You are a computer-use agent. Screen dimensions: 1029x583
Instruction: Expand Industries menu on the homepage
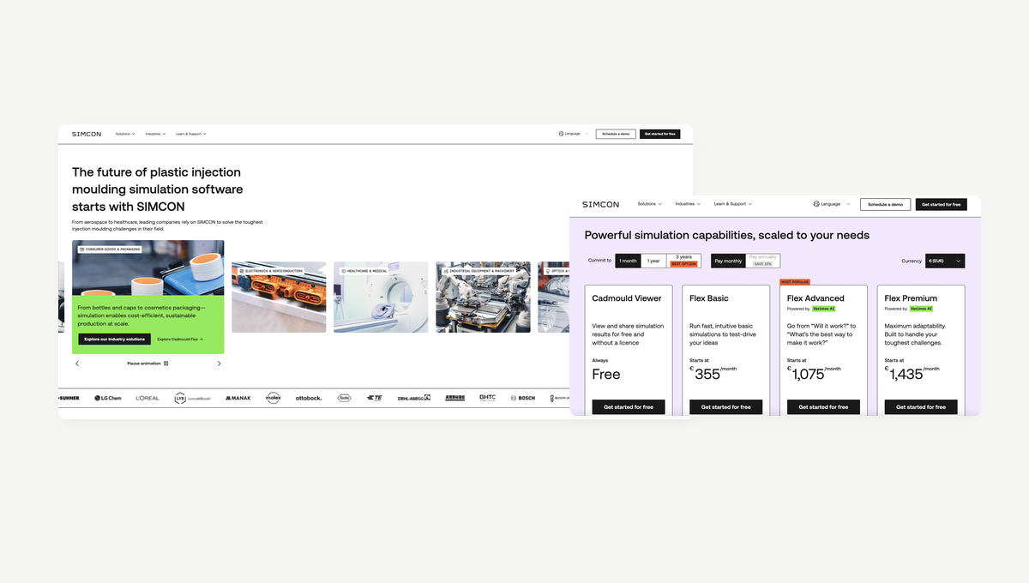(155, 134)
